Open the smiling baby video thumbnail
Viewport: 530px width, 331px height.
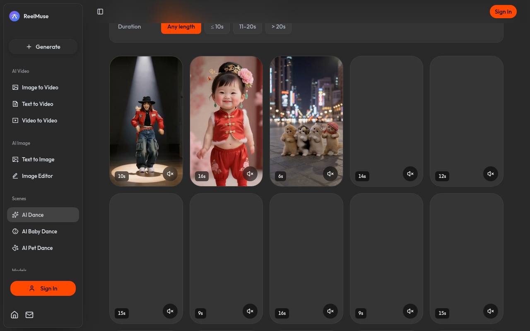click(226, 121)
